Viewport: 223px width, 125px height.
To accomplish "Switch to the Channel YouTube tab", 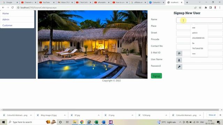I will click(29, 2).
